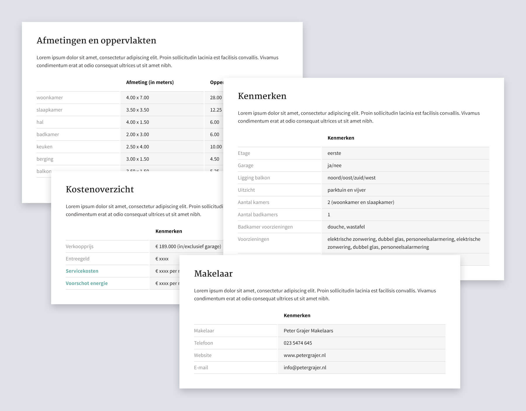526x411 pixels.
Task: Click the woonkamer row label
Action: tap(50, 97)
